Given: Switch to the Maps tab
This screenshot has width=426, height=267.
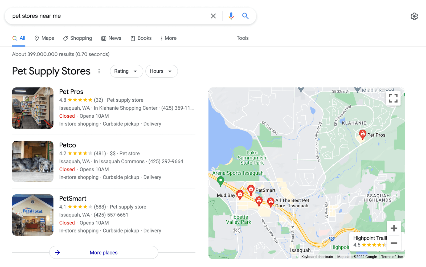Looking at the screenshot, I should point(44,38).
